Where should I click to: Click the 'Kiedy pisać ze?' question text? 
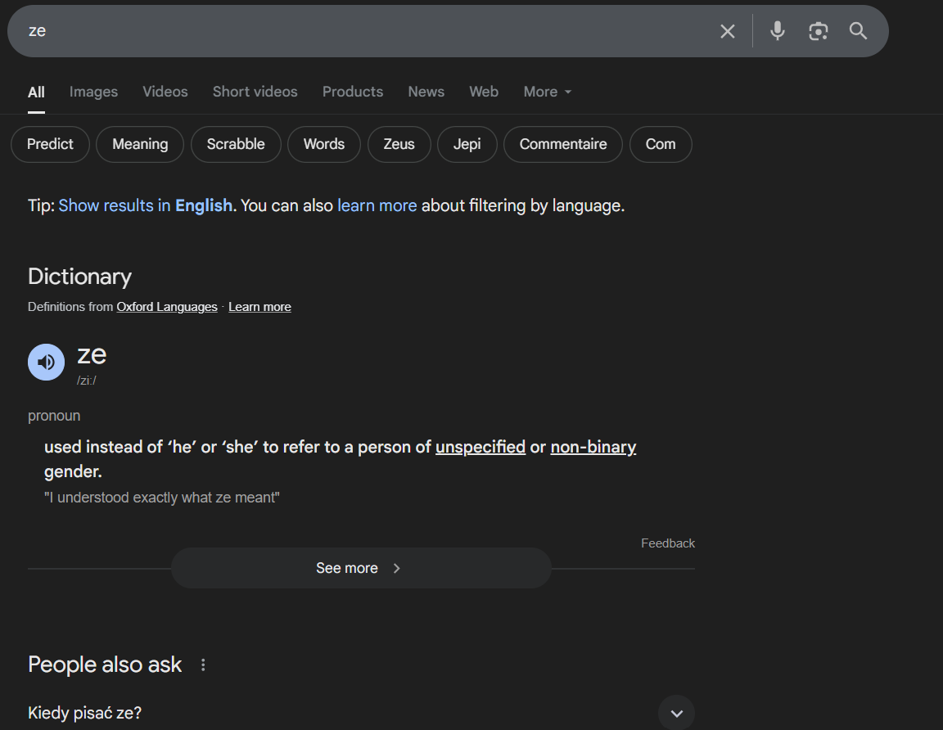[85, 713]
